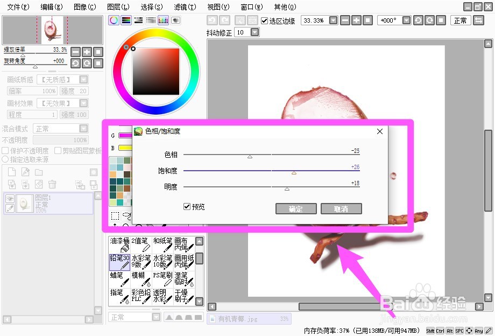
Task: Switch to the 有机青椰.jpg document tab
Action: [249, 319]
